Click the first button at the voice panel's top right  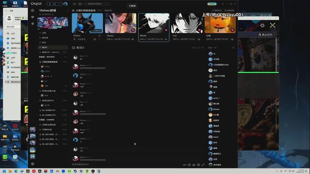[x=217, y=10]
